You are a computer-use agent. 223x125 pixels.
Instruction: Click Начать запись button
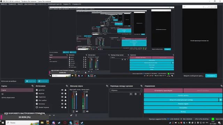(x=183, y=95)
